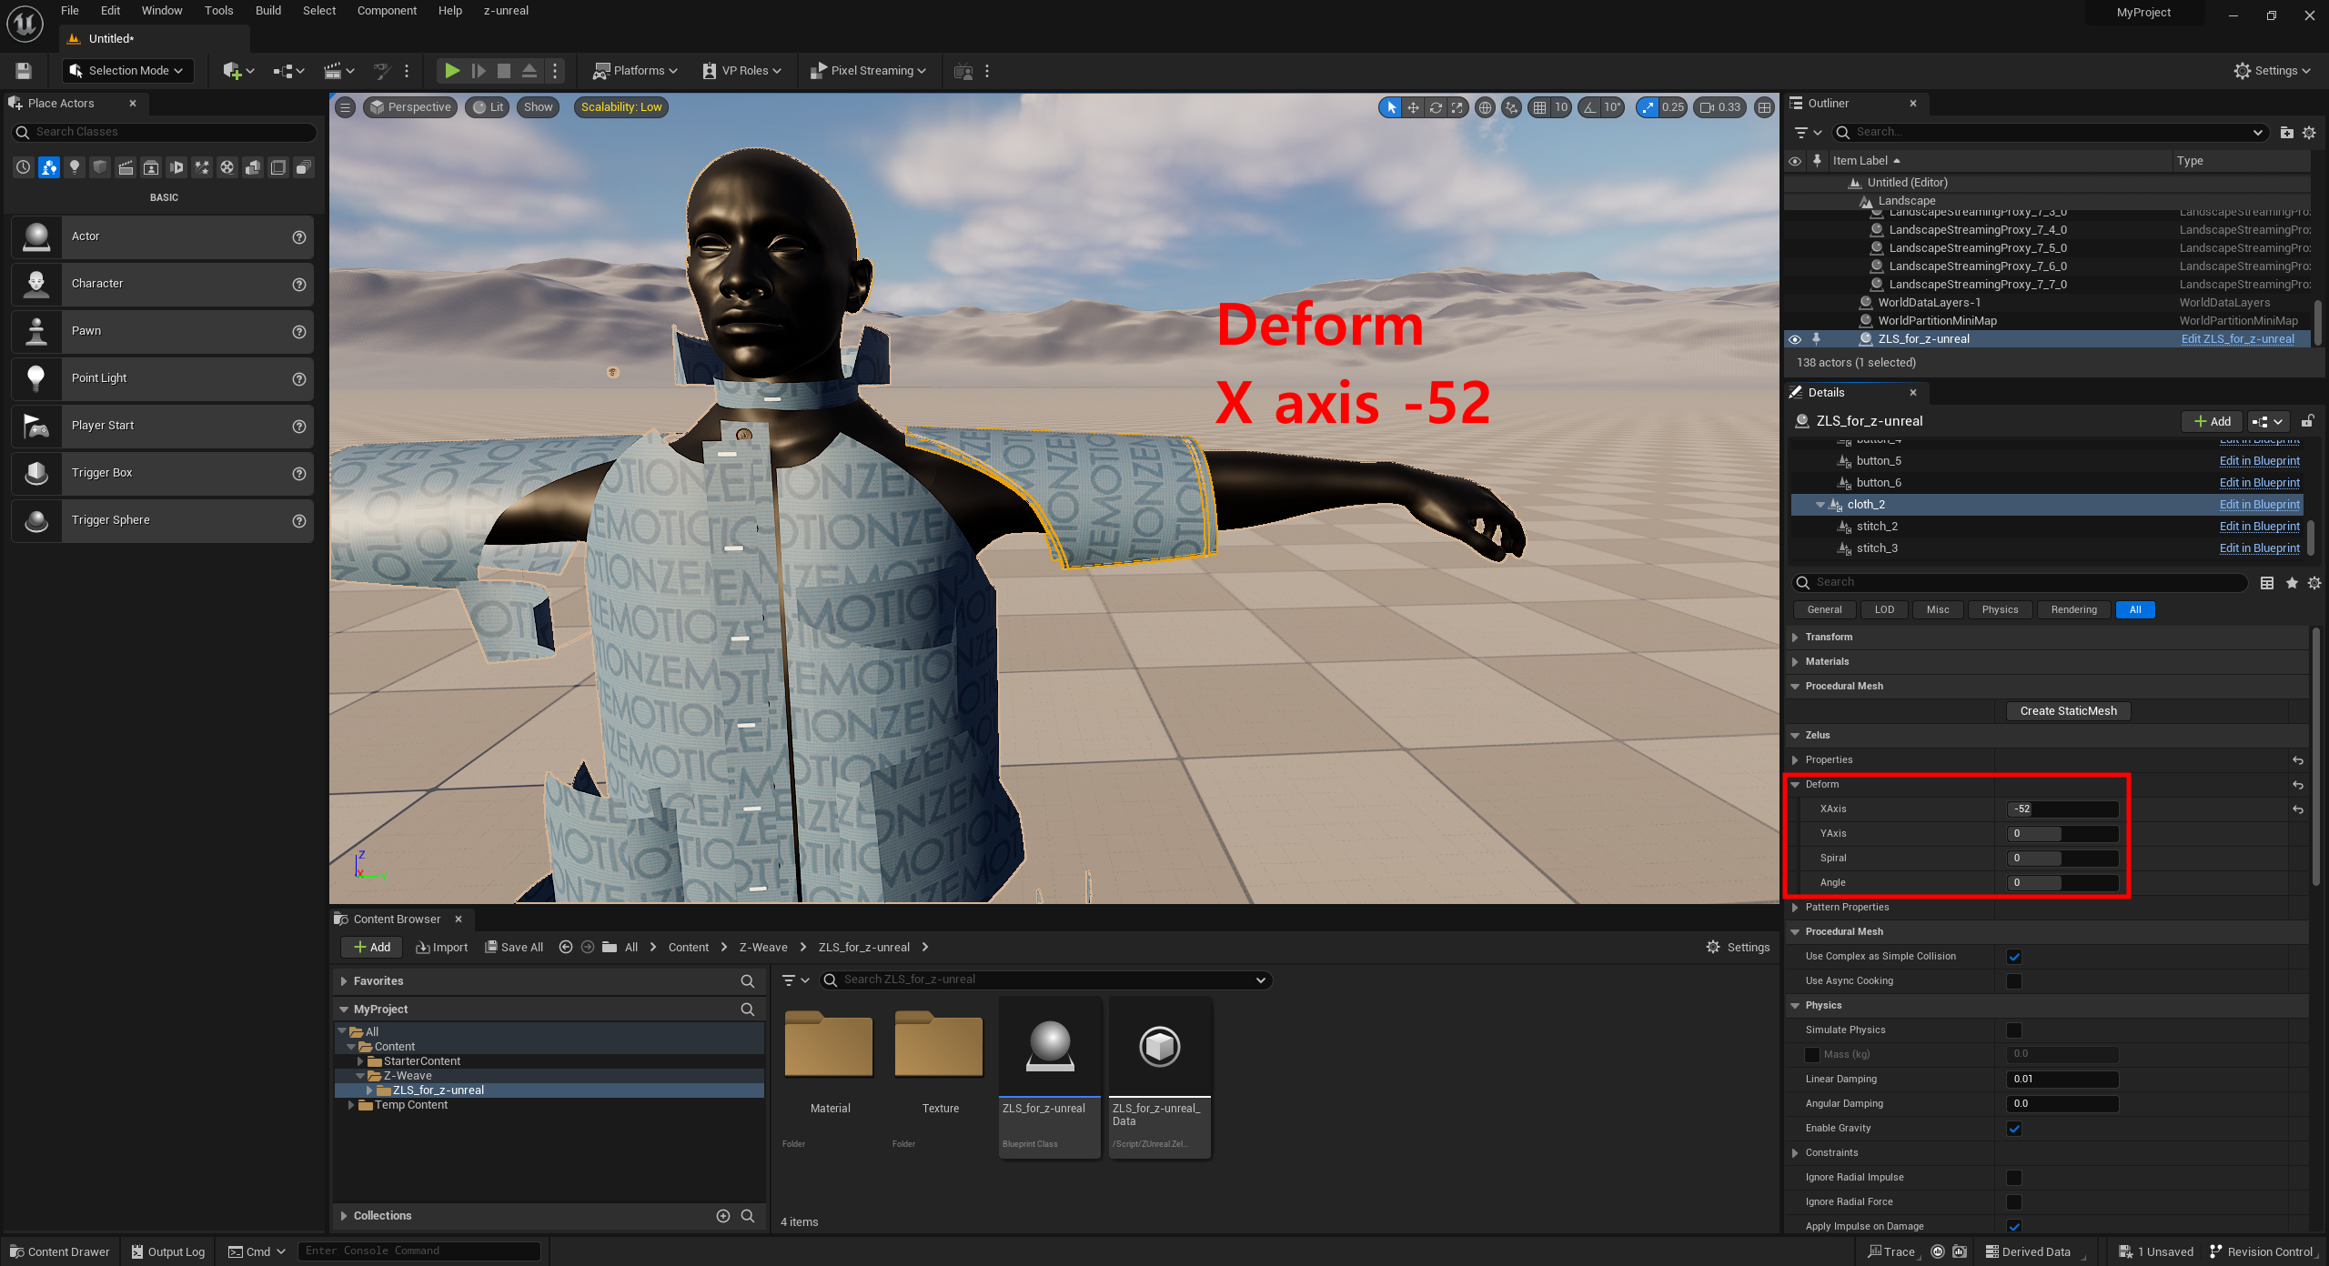This screenshot has height=1266, width=2329.
Task: Select the Visual Effects category icon
Action: 202,167
